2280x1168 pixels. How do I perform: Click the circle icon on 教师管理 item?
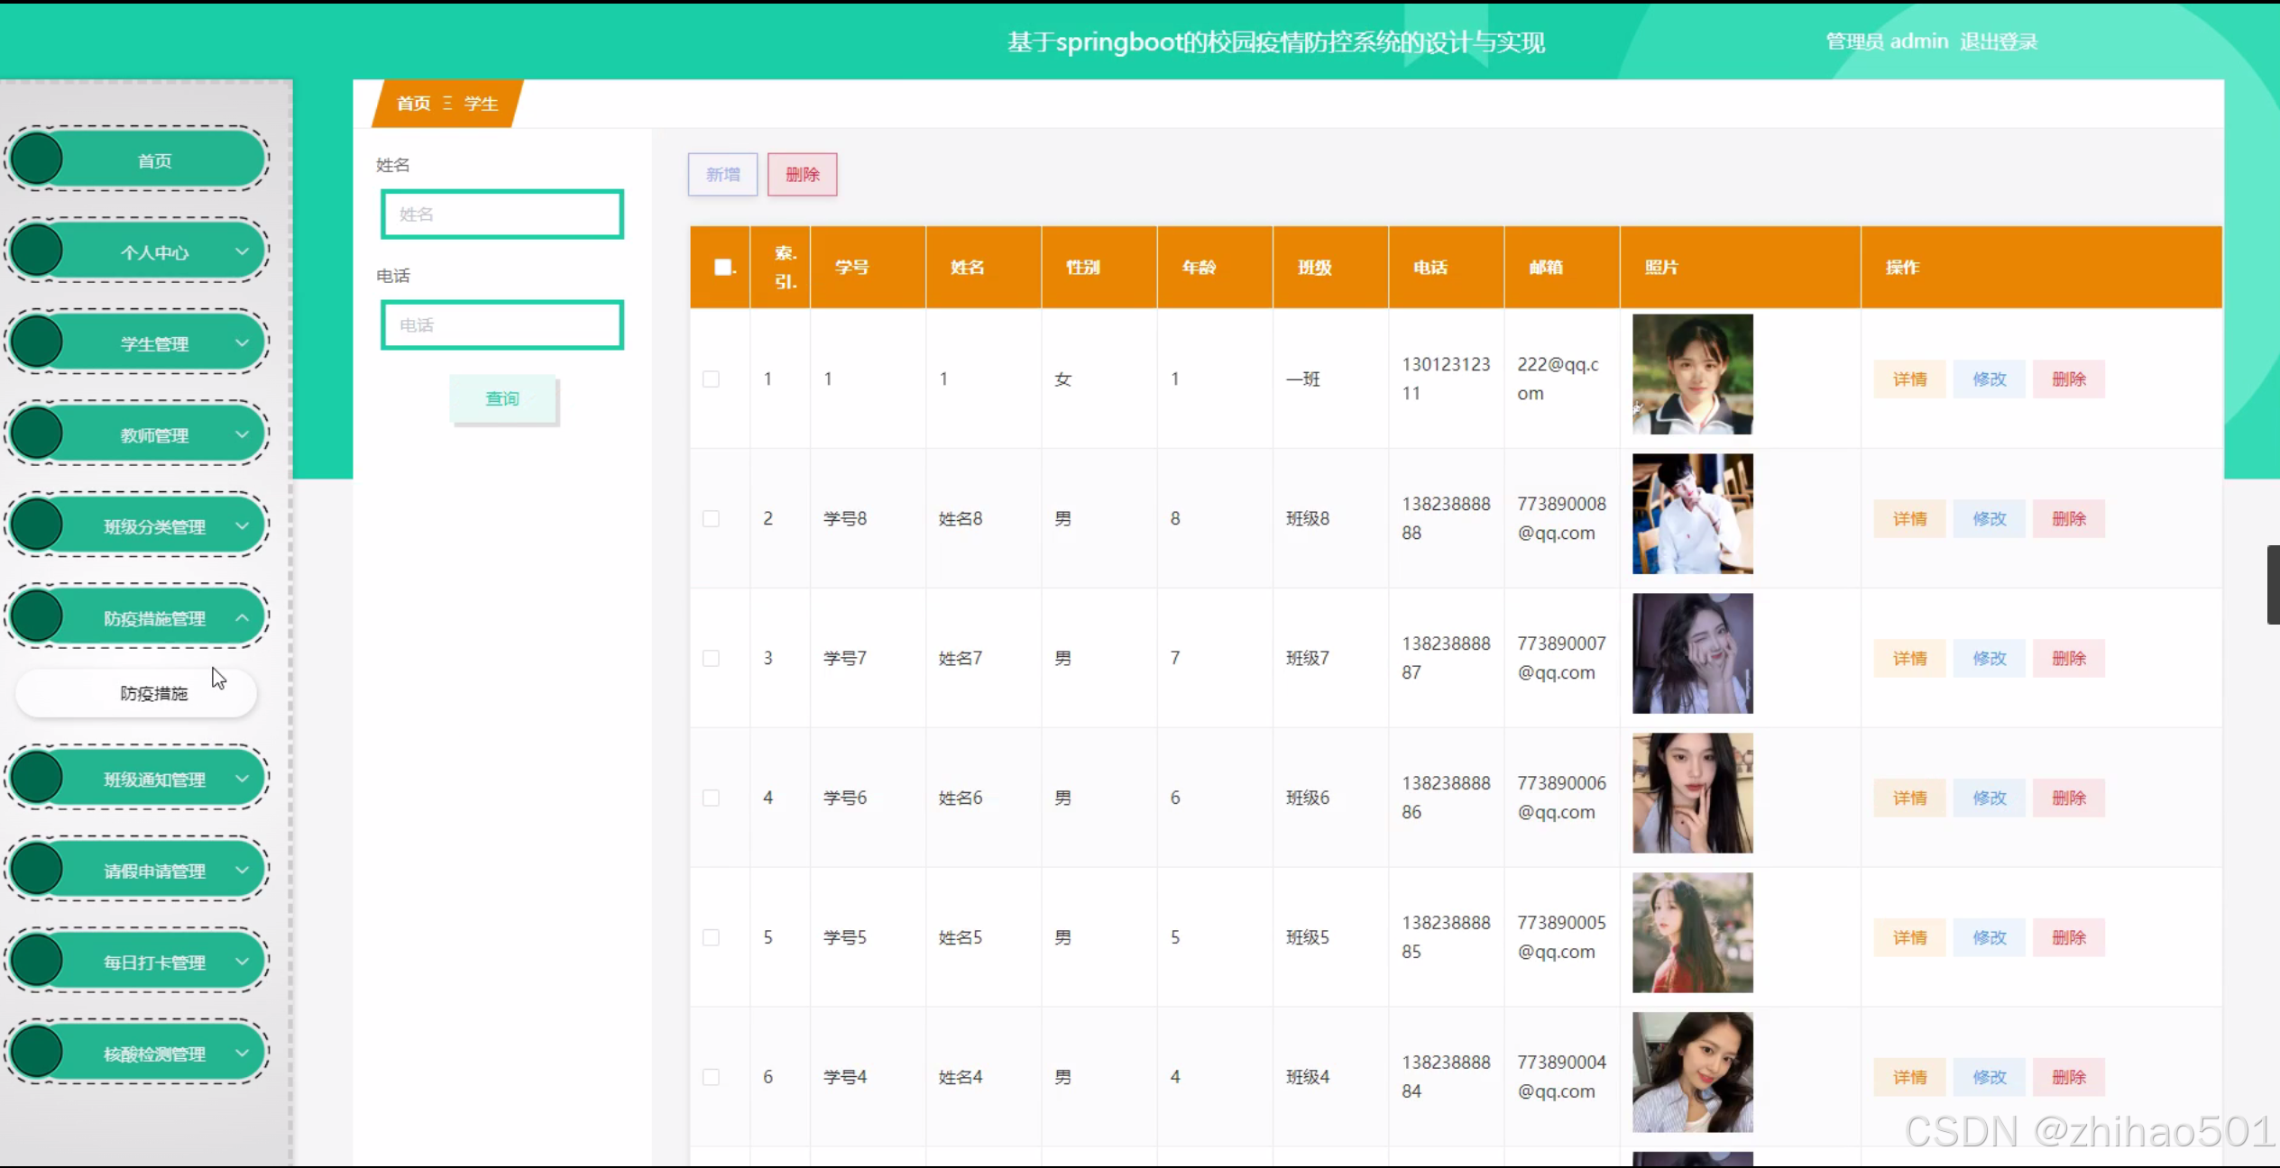tap(37, 434)
